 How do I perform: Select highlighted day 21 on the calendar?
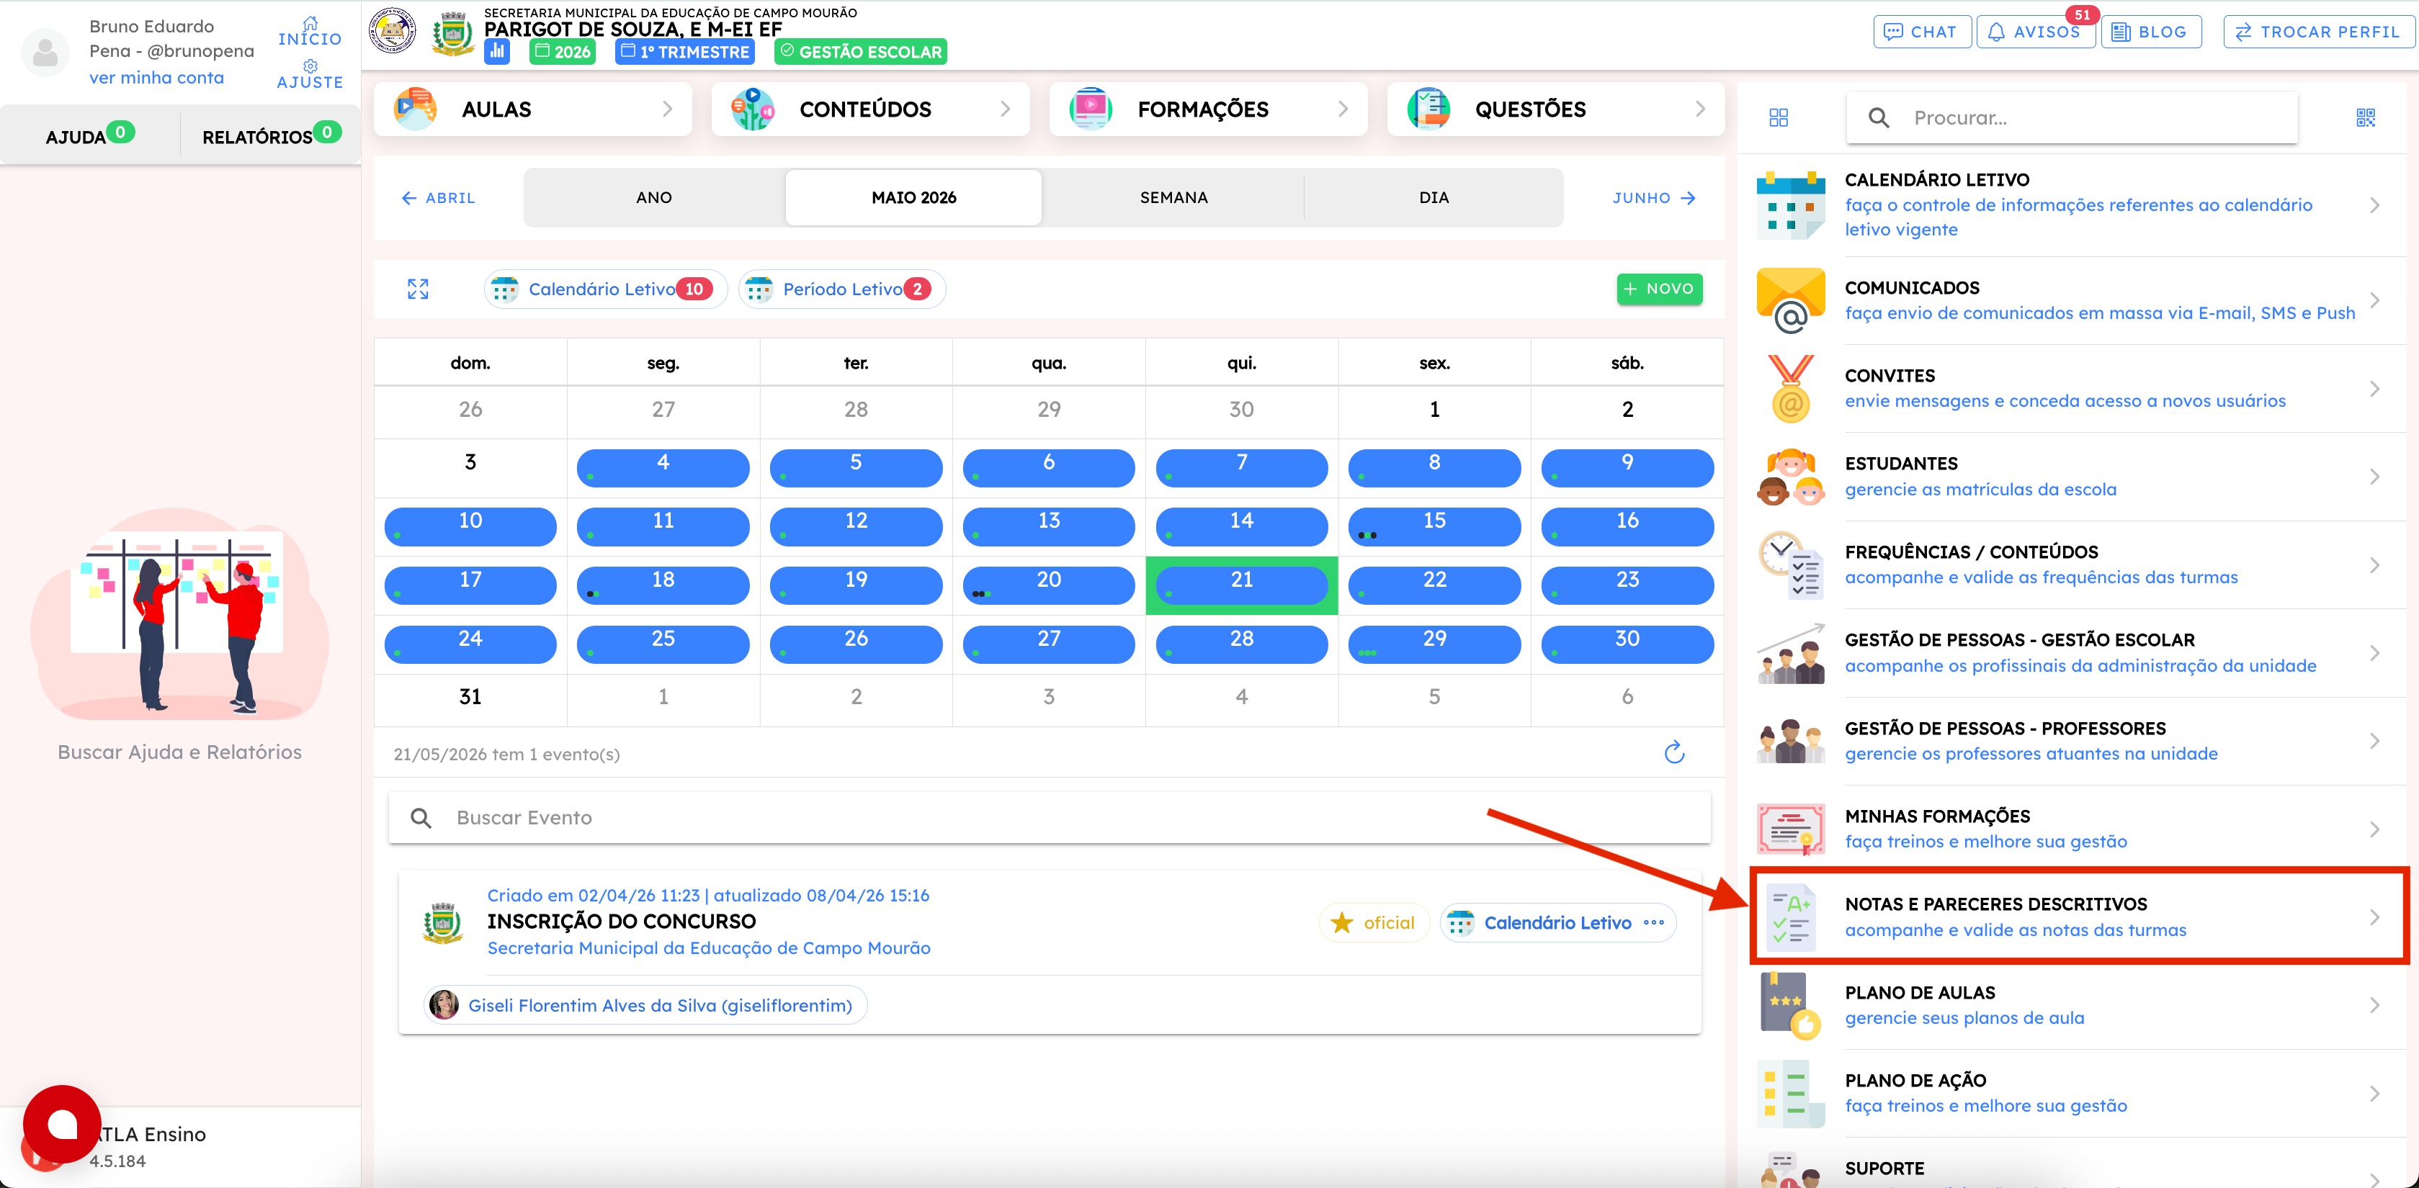pyautogui.click(x=1241, y=585)
